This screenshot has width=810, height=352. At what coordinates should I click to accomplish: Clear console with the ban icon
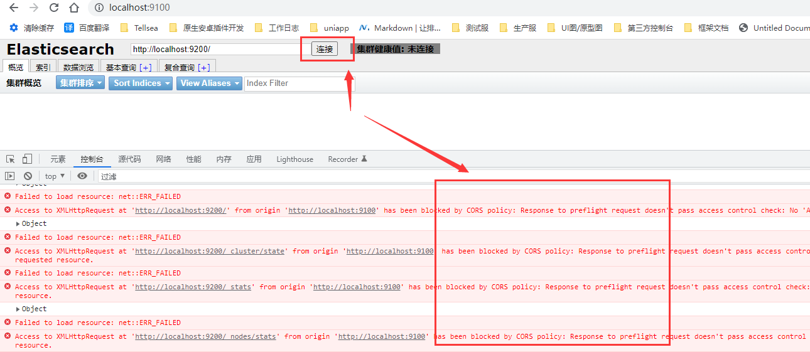[28, 176]
